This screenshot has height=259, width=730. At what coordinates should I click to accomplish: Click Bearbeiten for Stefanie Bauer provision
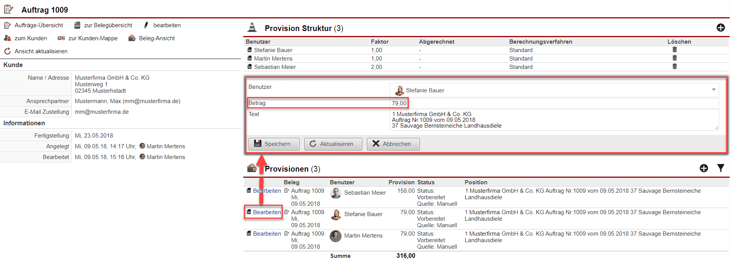tap(267, 212)
